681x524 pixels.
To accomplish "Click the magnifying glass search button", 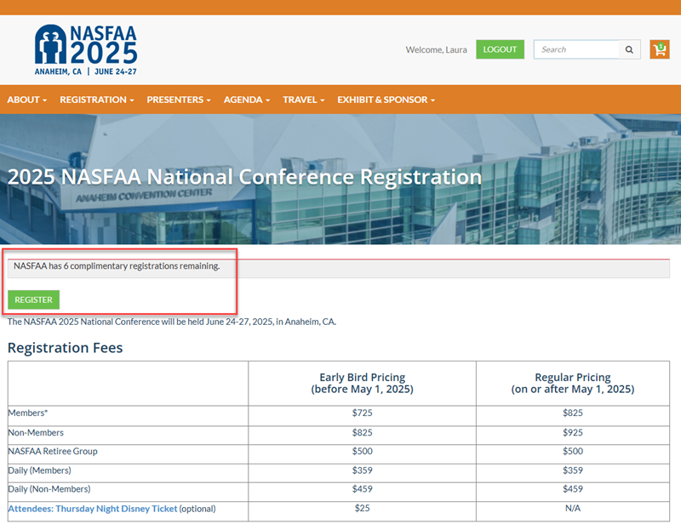I will 629,49.
